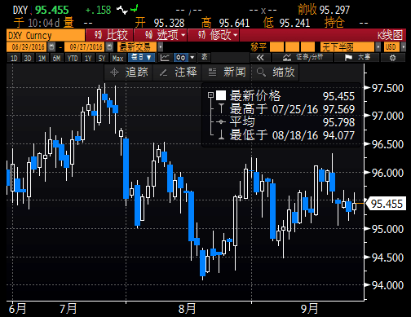
Task: Click the 高 95.641 high value
Action: (225, 23)
